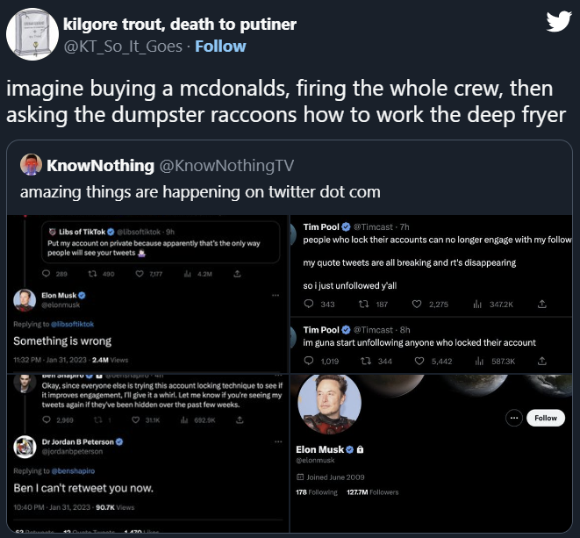The width and height of the screenshot is (580, 538).
Task: Open the 127.7M Followers list
Action: coord(375,492)
